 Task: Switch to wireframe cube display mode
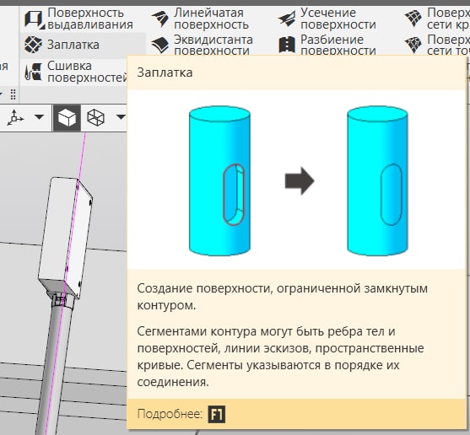coord(95,118)
